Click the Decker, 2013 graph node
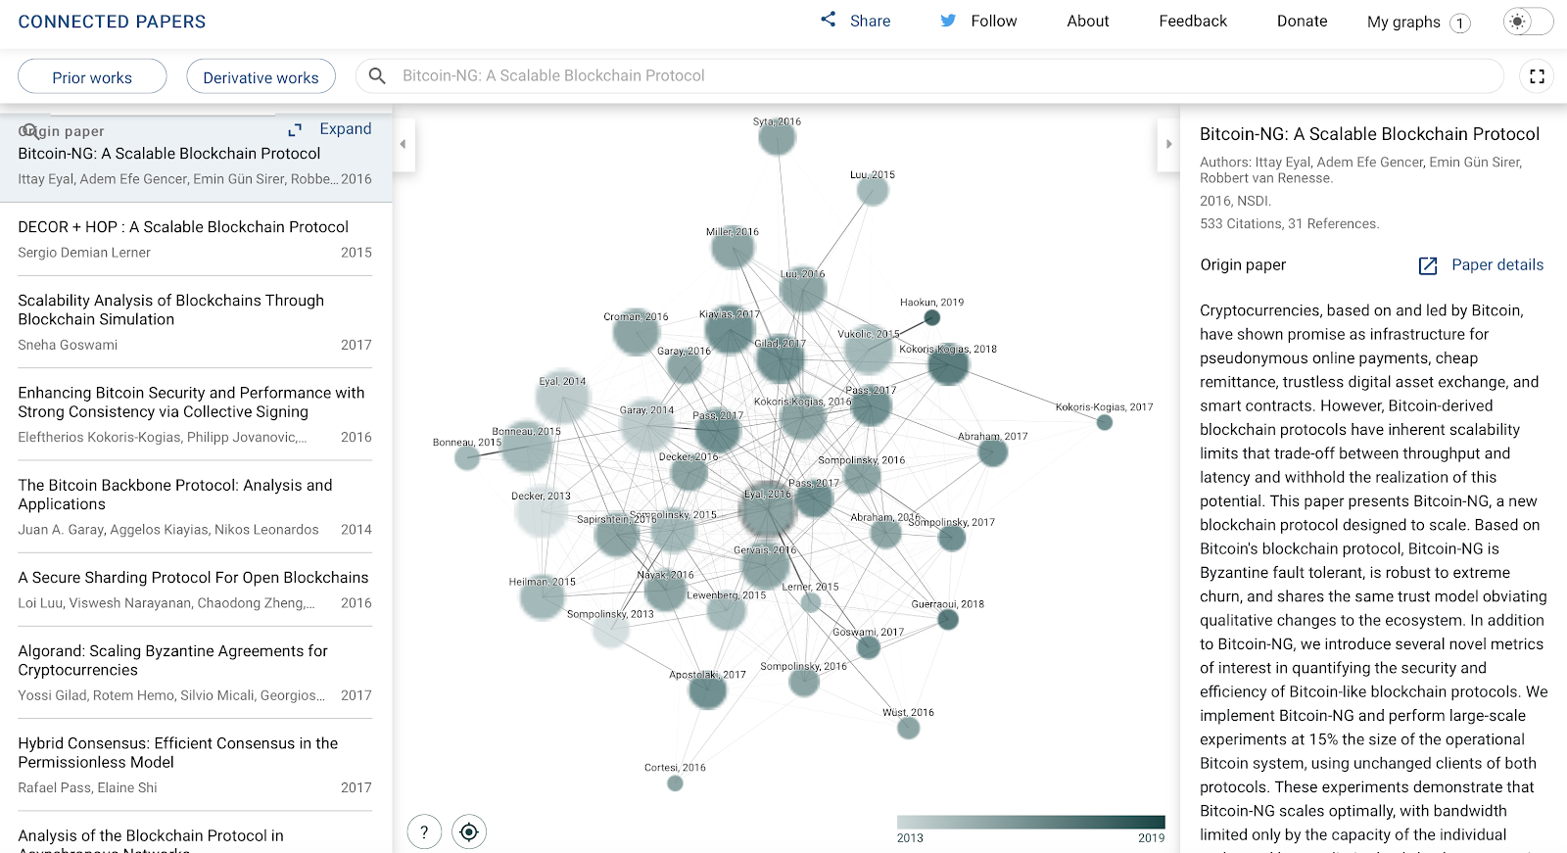The height and width of the screenshot is (853, 1567). click(541, 510)
